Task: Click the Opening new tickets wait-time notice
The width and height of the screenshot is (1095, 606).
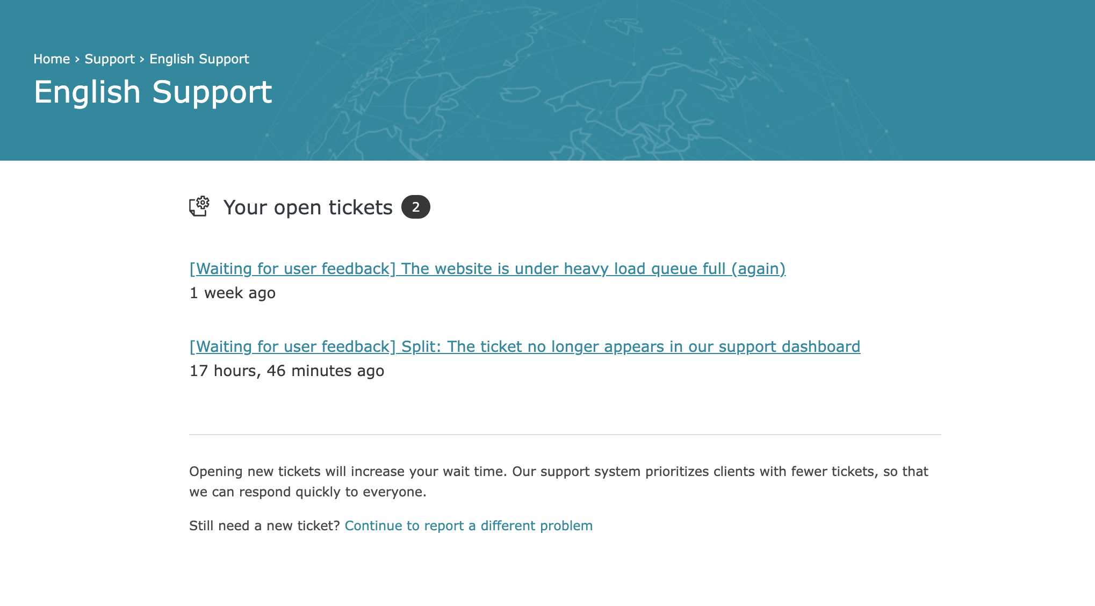Action: 559,481
